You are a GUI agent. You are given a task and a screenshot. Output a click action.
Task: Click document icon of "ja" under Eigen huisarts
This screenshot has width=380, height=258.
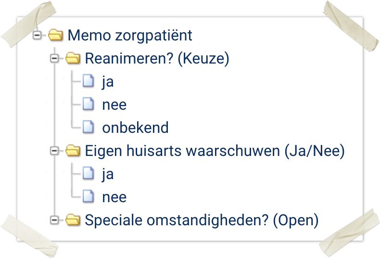point(88,174)
